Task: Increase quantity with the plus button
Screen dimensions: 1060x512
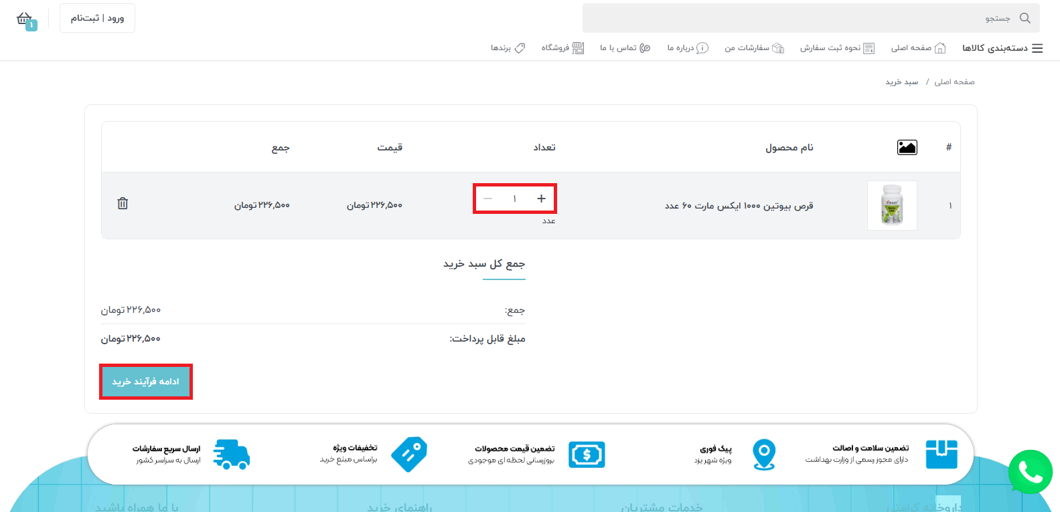Action: tap(541, 199)
